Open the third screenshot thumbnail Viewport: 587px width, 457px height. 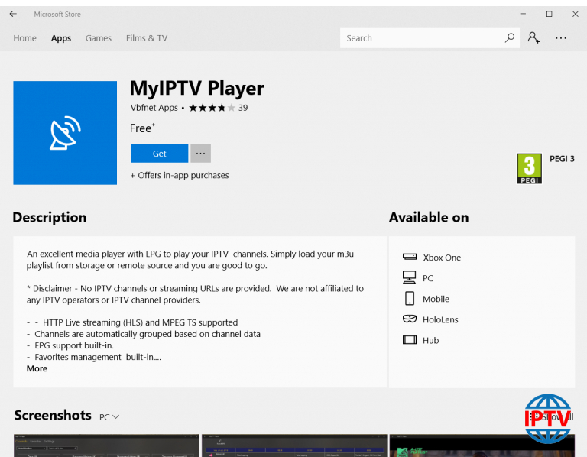click(482, 446)
